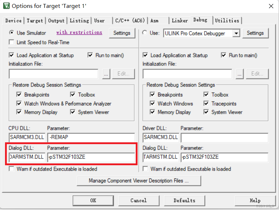Click hardware -pSTM32F103ZE parameter field
This screenshot has width=279, height=211.
click(224, 157)
